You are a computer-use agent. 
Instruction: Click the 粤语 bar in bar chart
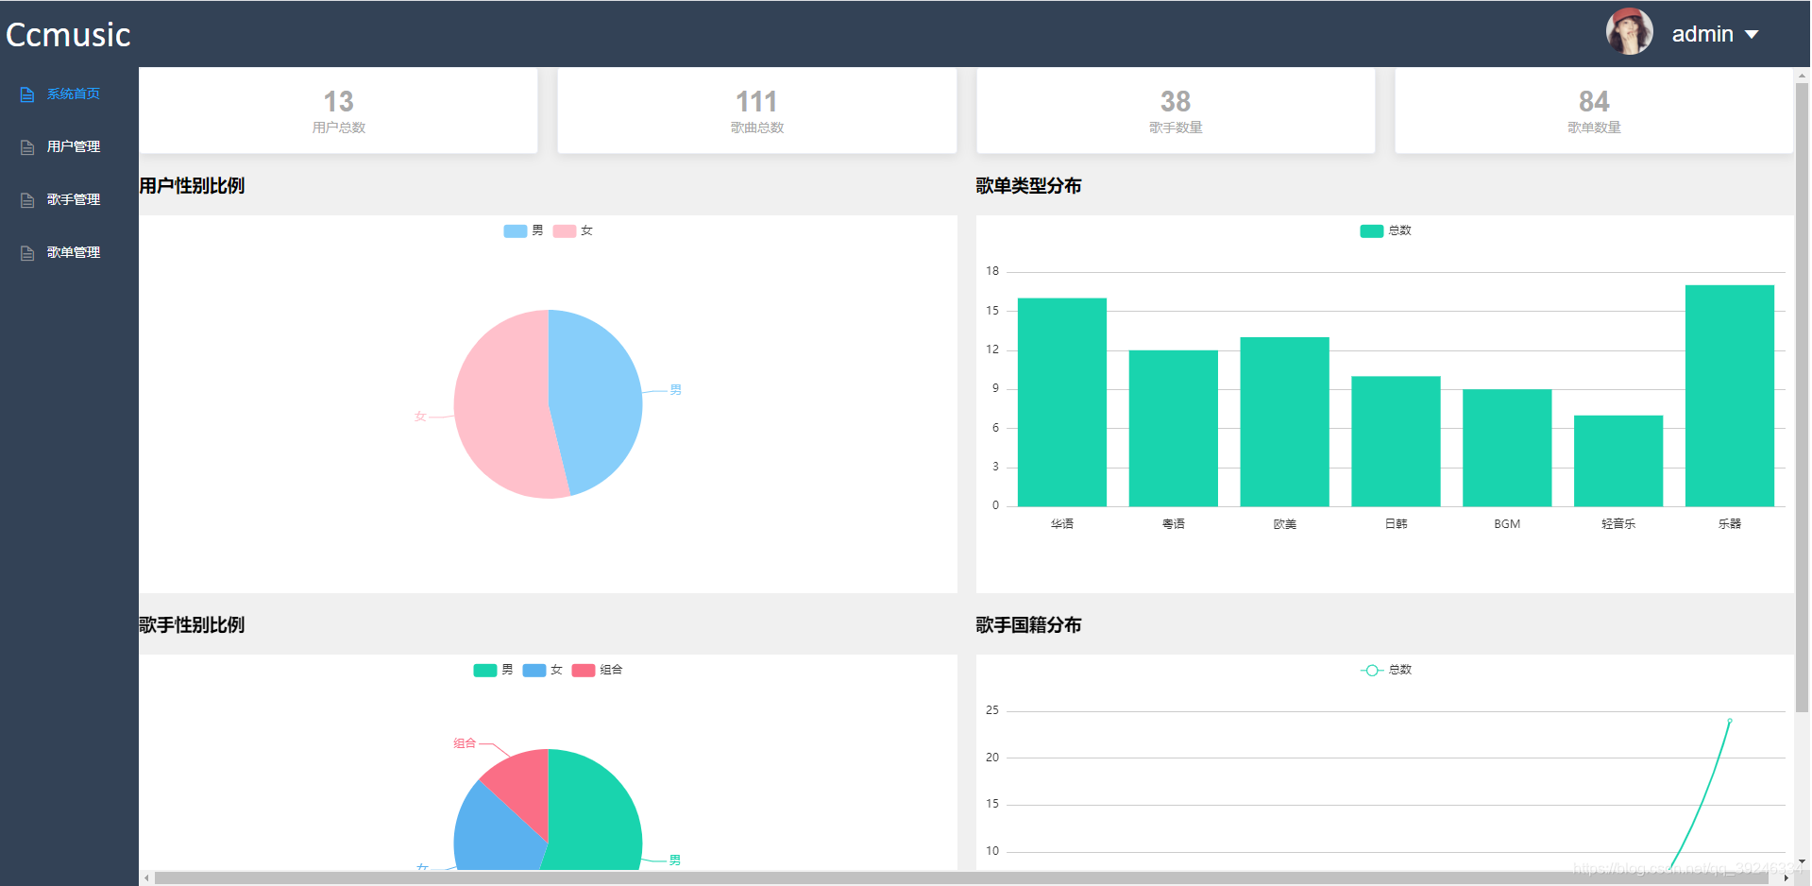1174,428
